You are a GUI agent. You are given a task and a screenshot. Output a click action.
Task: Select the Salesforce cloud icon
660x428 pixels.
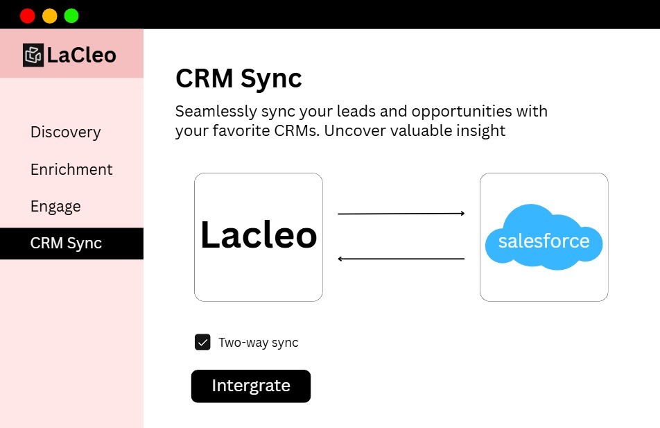[544, 238]
